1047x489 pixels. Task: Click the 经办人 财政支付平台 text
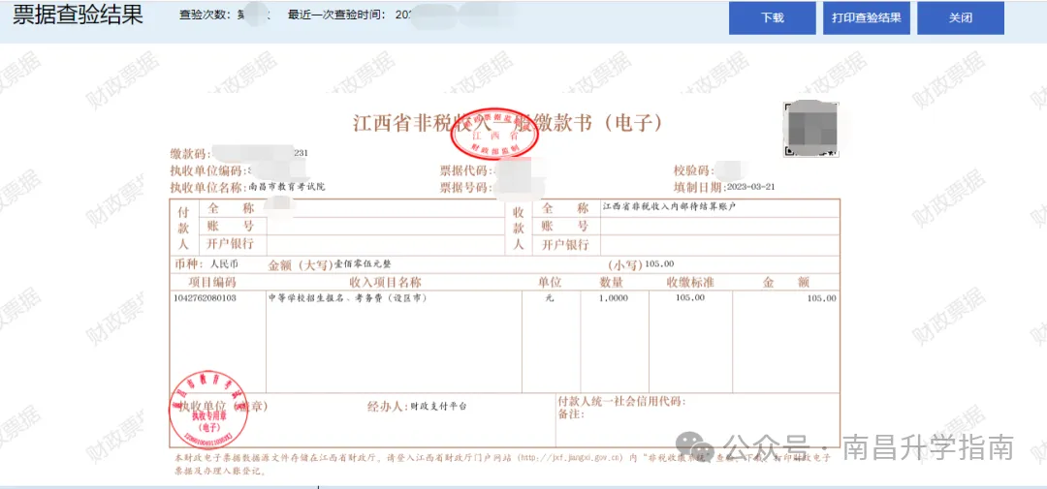pyautogui.click(x=417, y=406)
